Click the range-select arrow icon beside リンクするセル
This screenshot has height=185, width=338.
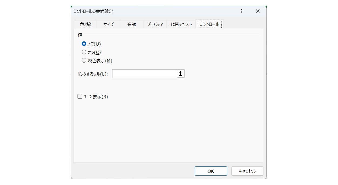pos(180,74)
